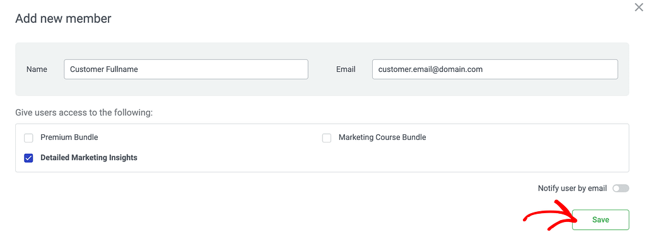Click the Give users access instruction text

point(84,113)
